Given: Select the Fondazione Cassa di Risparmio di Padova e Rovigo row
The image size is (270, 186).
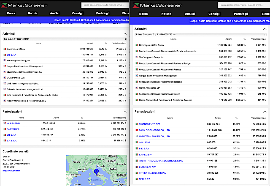Looking at the screenshot, I should [201, 64].
